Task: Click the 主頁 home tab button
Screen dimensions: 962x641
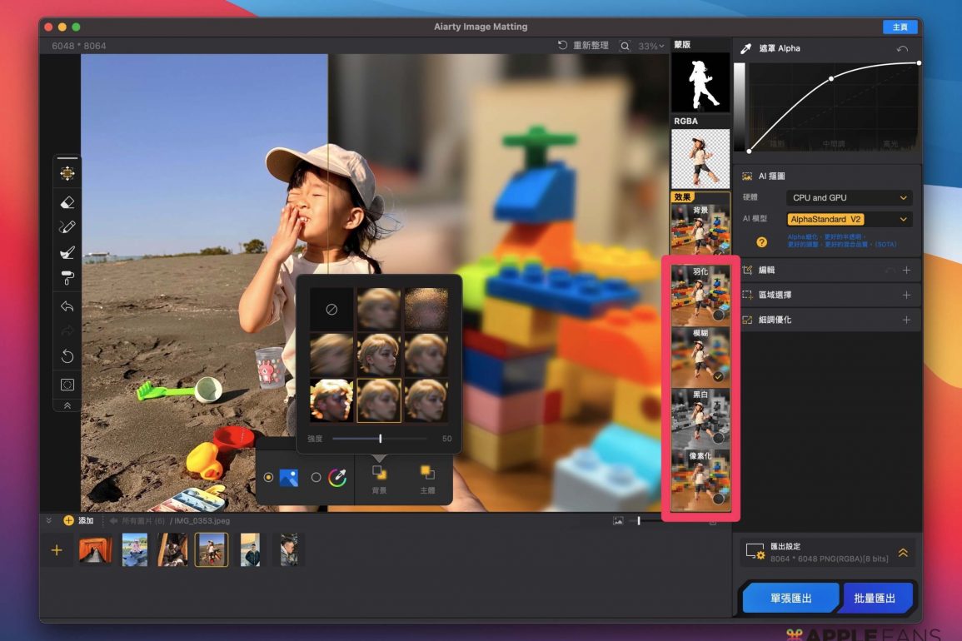Action: pyautogui.click(x=900, y=27)
